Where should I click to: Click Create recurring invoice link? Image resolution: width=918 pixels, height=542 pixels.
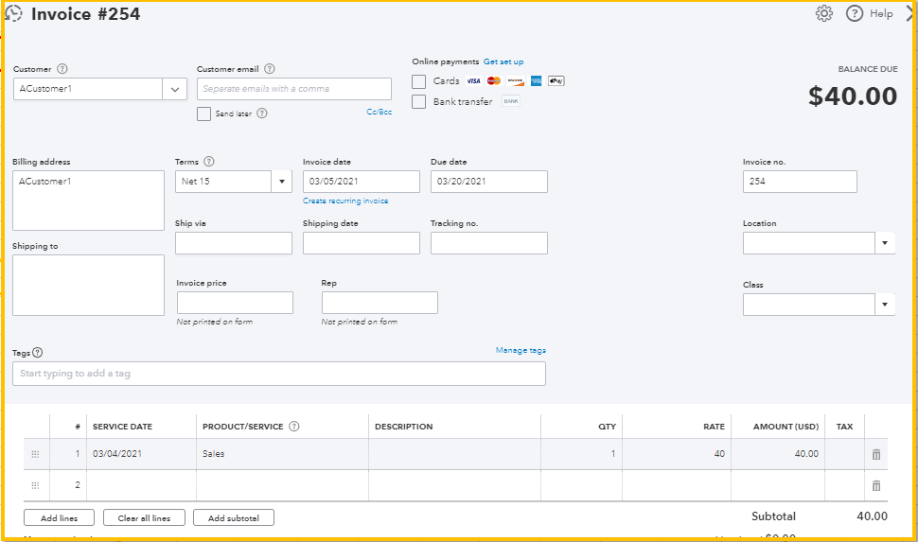pos(345,201)
